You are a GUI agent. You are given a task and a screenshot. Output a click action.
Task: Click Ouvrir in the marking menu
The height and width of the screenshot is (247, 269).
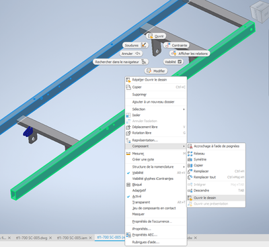coord(156,36)
